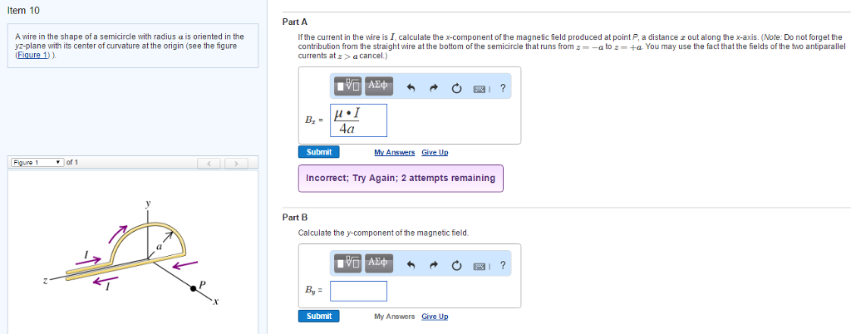Go to the next figure
This screenshot has height=334, width=851.
pos(238,163)
